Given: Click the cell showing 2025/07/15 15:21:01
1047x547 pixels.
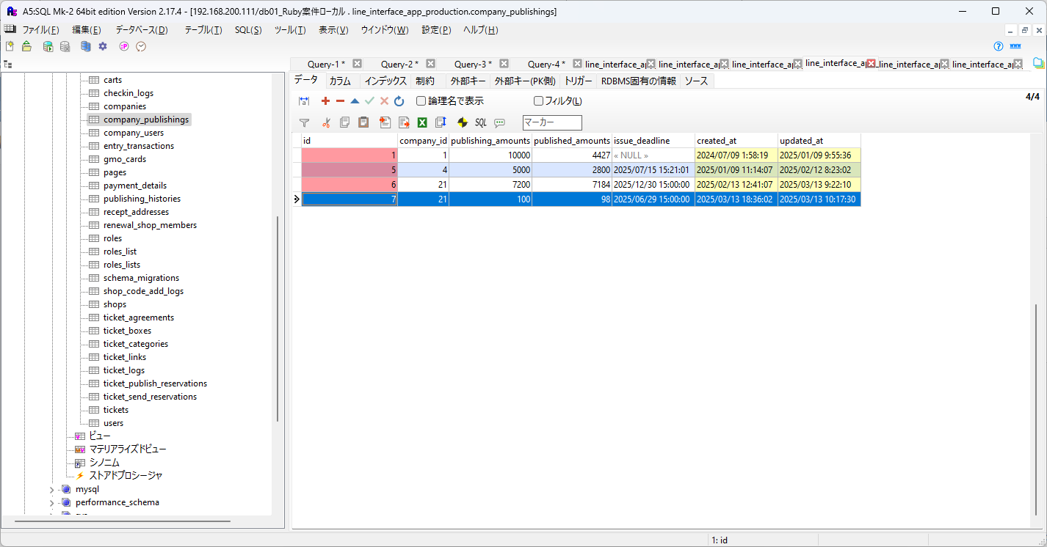Looking at the screenshot, I should (653, 170).
